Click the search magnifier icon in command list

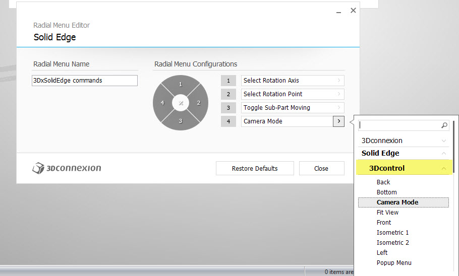click(444, 125)
